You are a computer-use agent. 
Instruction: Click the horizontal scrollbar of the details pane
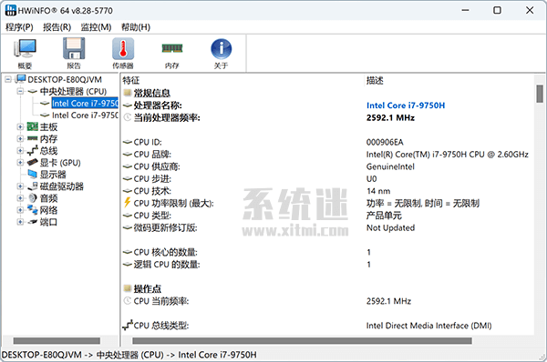coord(302,340)
